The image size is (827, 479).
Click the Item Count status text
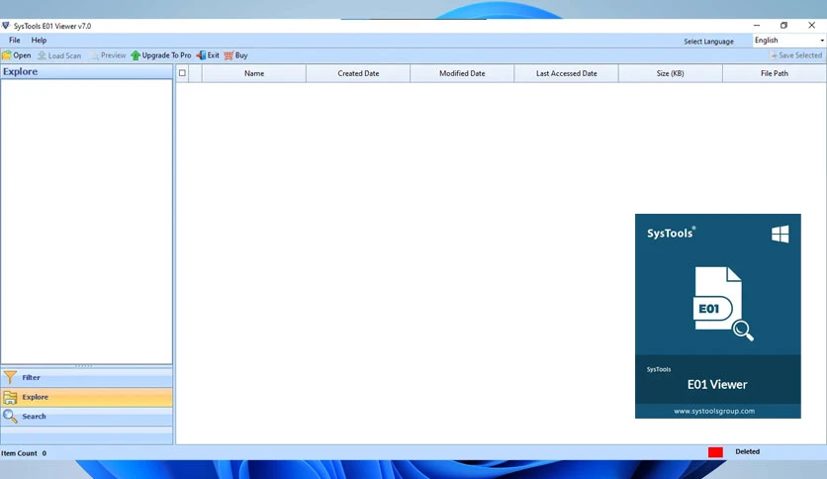tap(24, 453)
